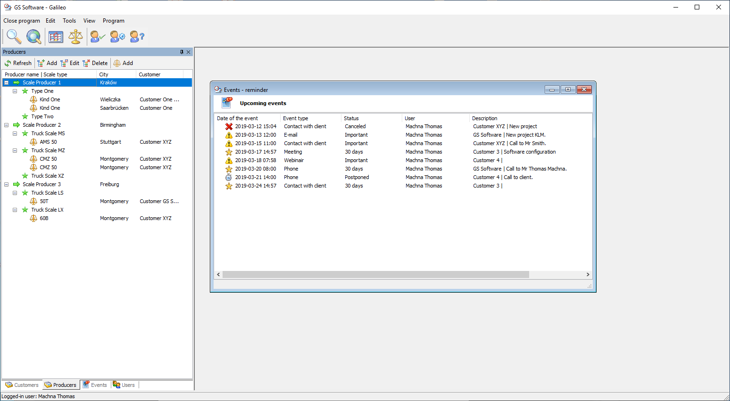Click the golden scales toolbar icon

pos(75,37)
